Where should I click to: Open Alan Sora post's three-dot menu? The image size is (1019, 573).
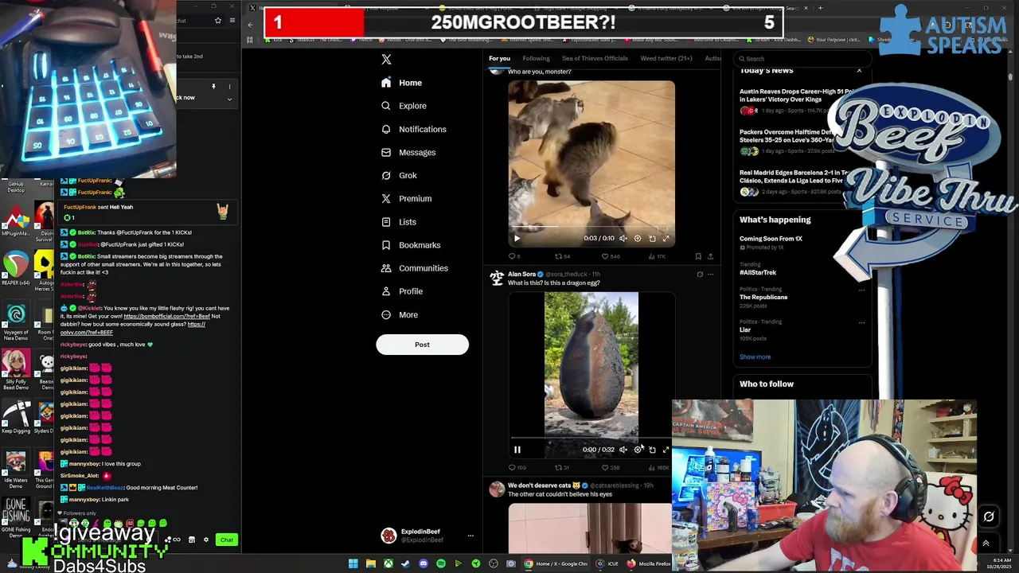coord(710,275)
